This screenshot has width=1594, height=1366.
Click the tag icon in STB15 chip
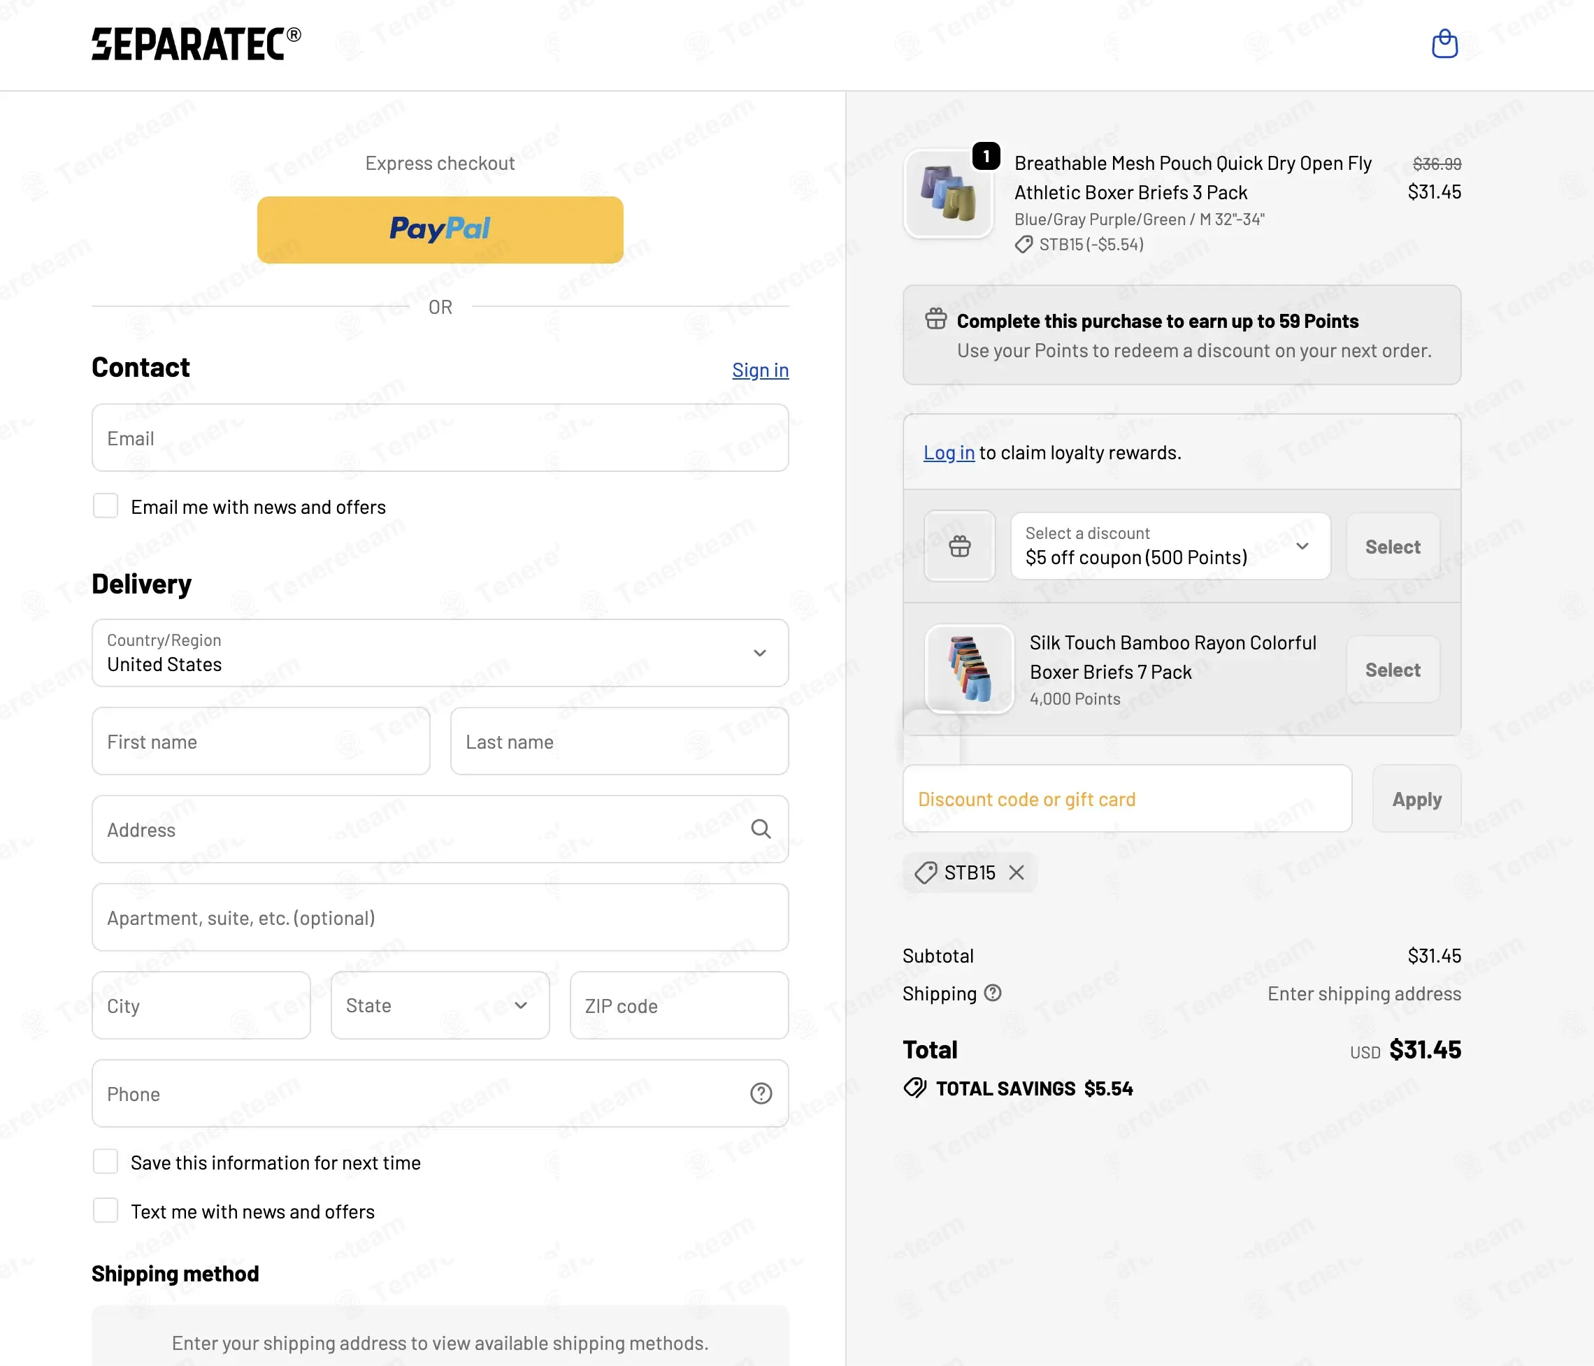click(926, 872)
